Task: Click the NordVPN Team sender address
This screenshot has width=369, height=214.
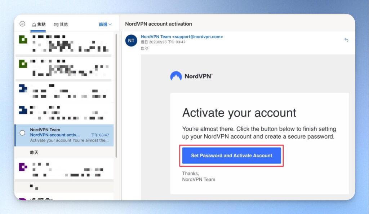Action: [182, 37]
